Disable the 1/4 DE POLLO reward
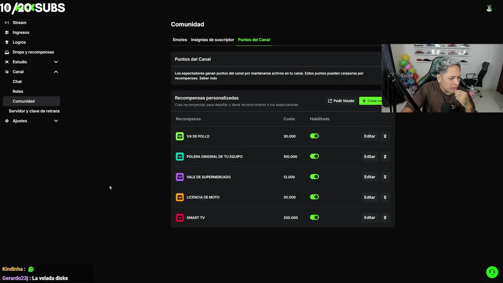The width and height of the screenshot is (503, 283). 314,136
